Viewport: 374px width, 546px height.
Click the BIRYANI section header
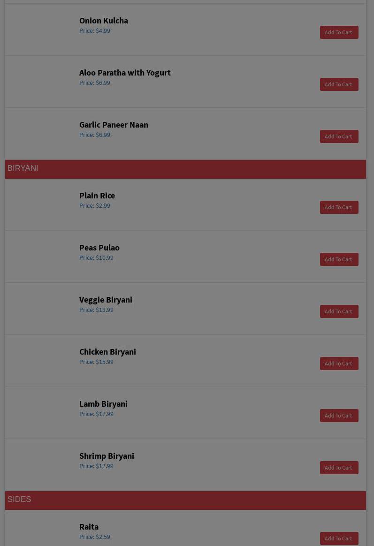click(x=23, y=168)
